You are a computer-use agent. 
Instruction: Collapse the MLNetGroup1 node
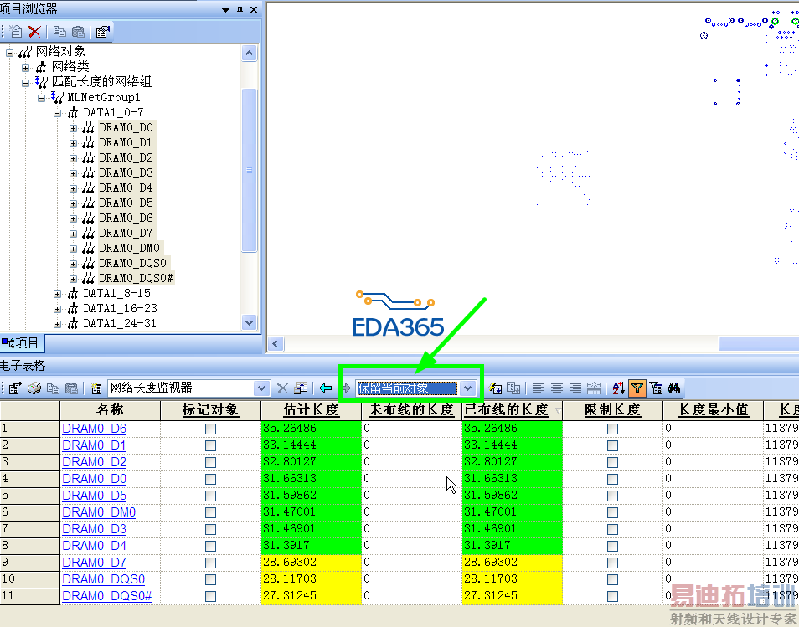pos(41,98)
